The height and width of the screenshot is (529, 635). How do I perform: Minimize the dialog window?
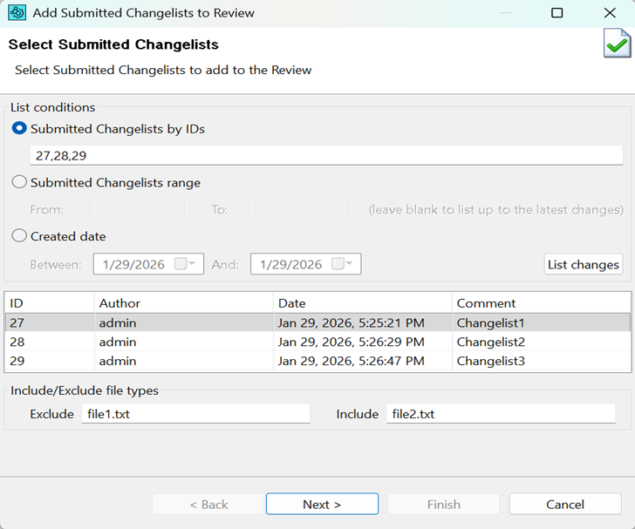click(505, 13)
